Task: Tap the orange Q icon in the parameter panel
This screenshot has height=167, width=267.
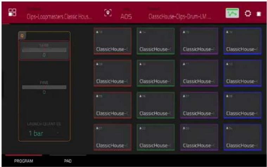Action: [x=22, y=36]
